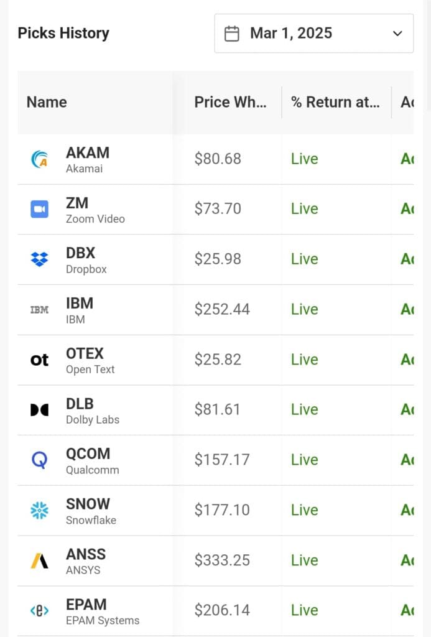Click the Open Text 'ot' logo
This screenshot has width=431, height=637.
[40, 360]
